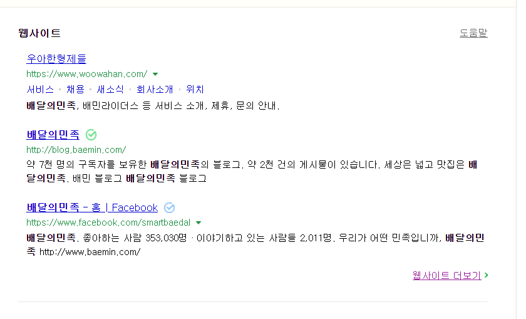
Task: Open the 도움말 help link
Action: tap(473, 33)
